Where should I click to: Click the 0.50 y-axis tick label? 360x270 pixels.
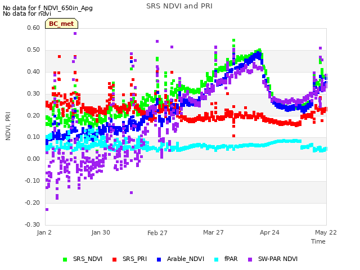[34, 50]
